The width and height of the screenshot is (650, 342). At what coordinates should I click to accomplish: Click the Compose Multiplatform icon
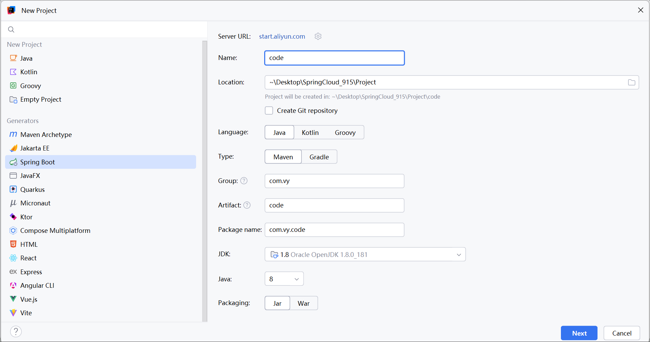[x=13, y=230]
